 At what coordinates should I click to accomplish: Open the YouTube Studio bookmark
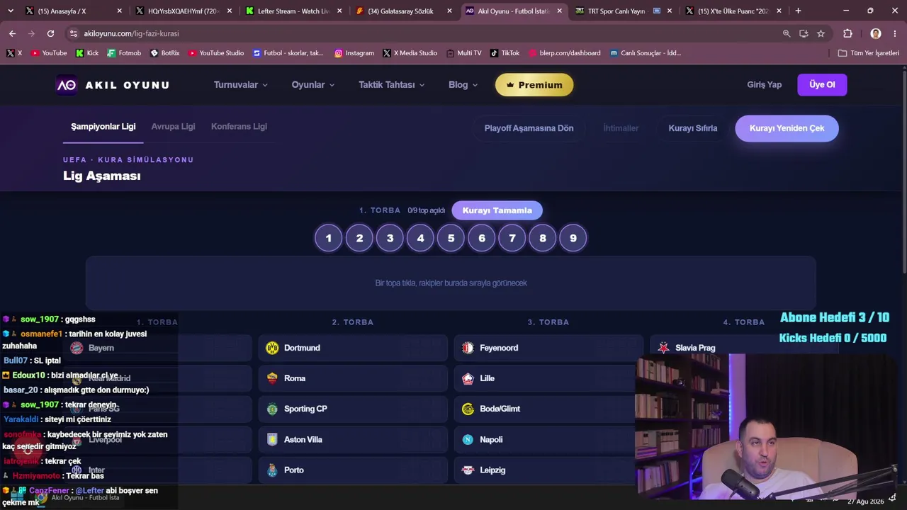point(216,53)
